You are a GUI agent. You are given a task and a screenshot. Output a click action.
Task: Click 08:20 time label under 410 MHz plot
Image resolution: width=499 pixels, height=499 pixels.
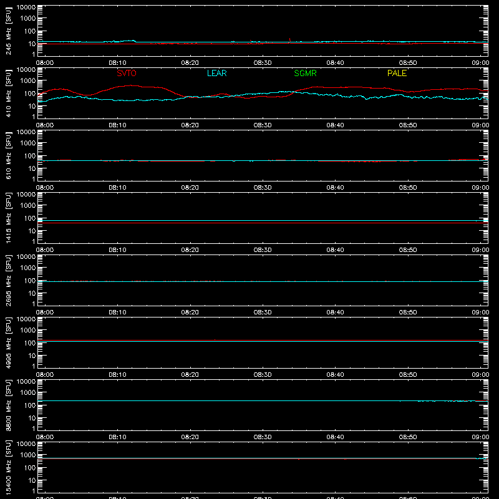[x=190, y=125]
